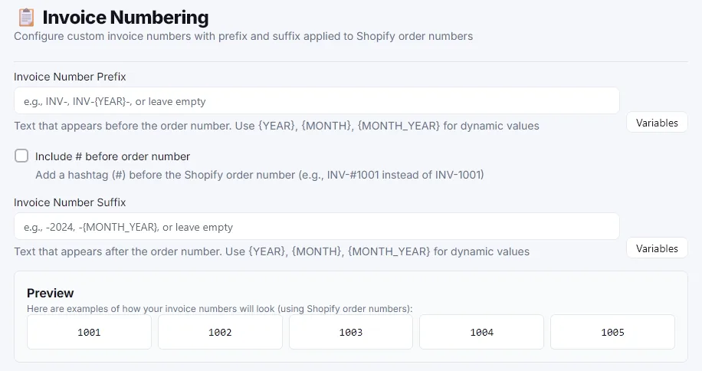This screenshot has width=702, height=371.
Task: Click the hashtag description under the checkbox
Action: [x=260, y=175]
